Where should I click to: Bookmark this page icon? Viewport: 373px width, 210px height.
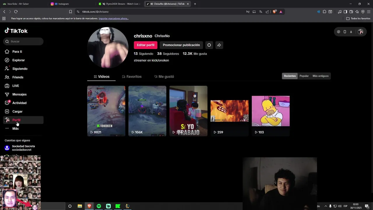70,12
